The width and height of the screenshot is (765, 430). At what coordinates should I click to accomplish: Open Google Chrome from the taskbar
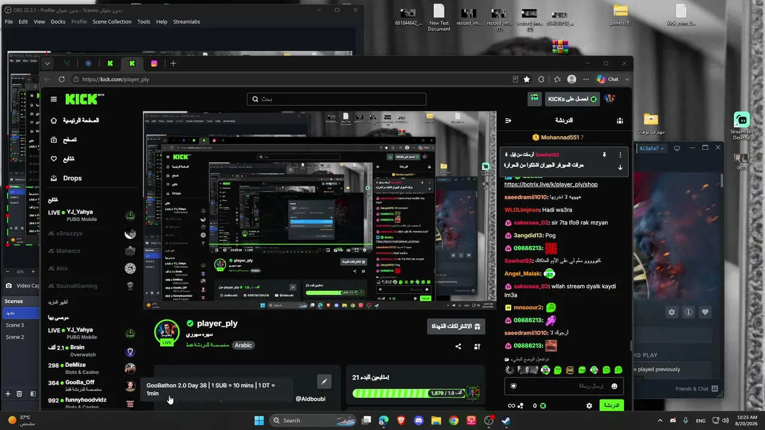tap(454, 420)
